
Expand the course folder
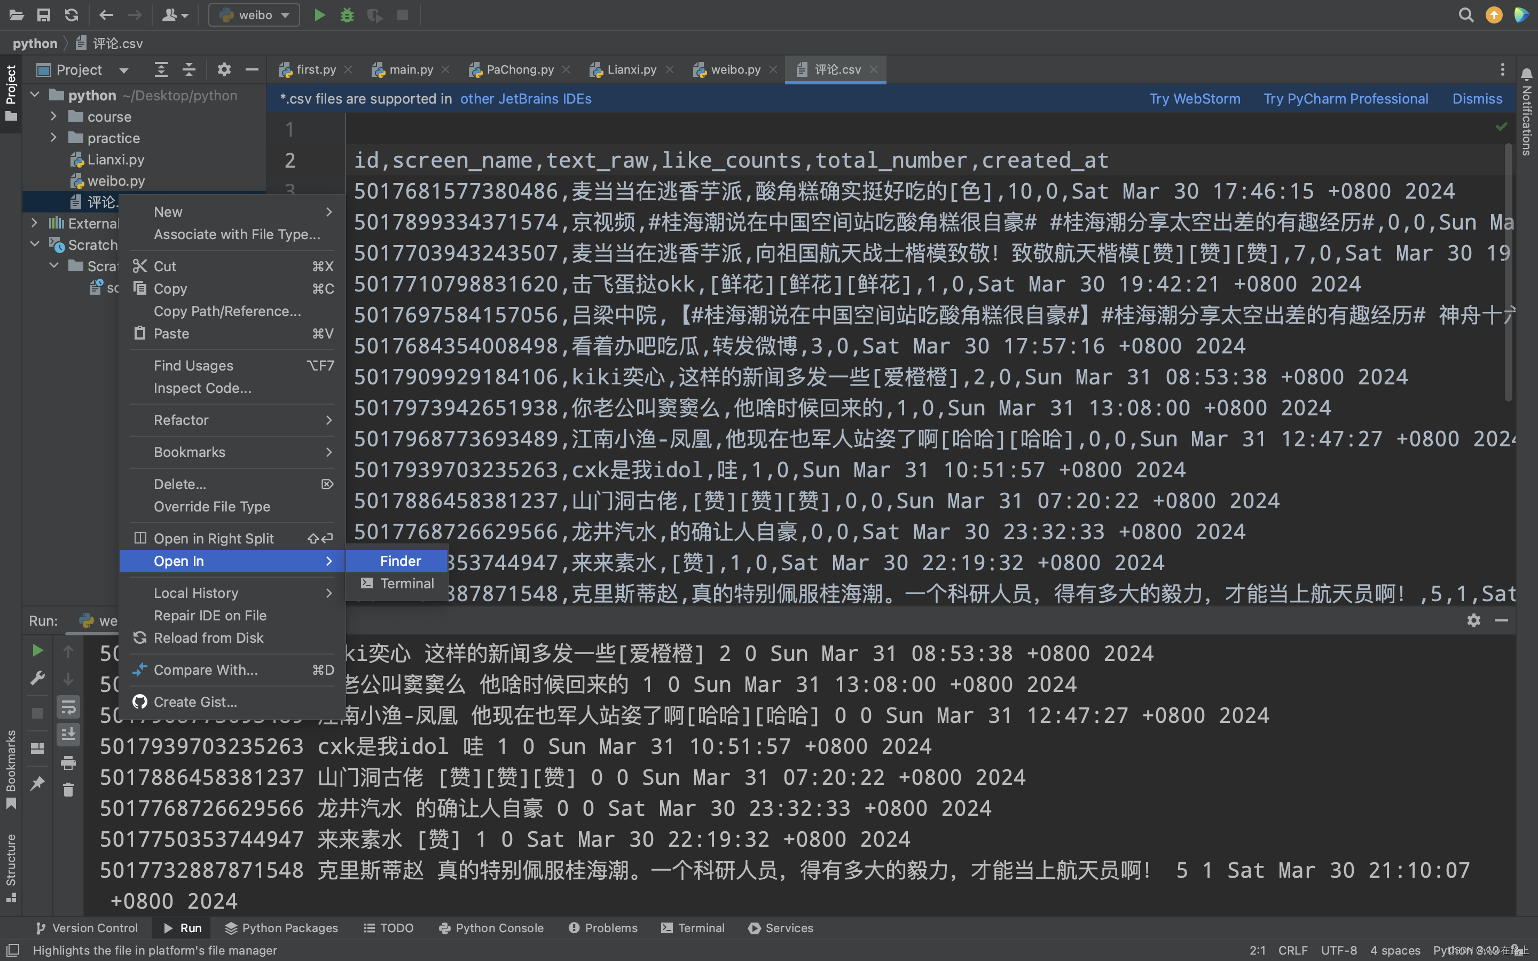(53, 116)
